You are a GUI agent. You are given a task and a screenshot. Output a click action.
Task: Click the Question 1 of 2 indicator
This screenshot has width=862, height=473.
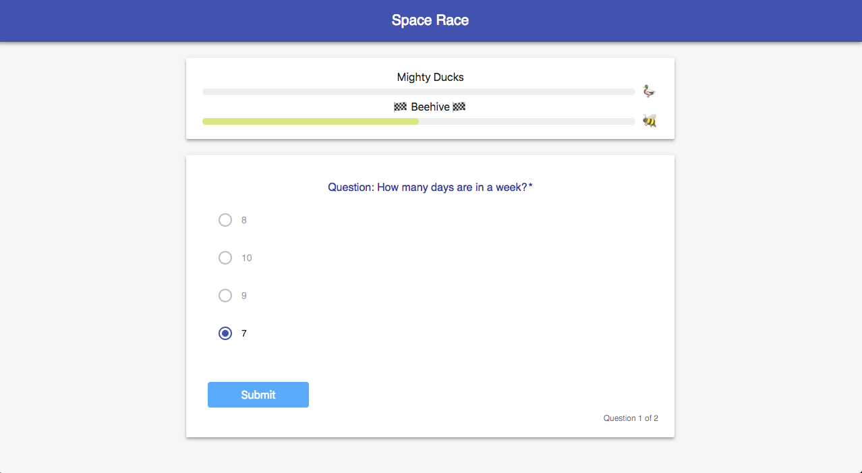631,418
